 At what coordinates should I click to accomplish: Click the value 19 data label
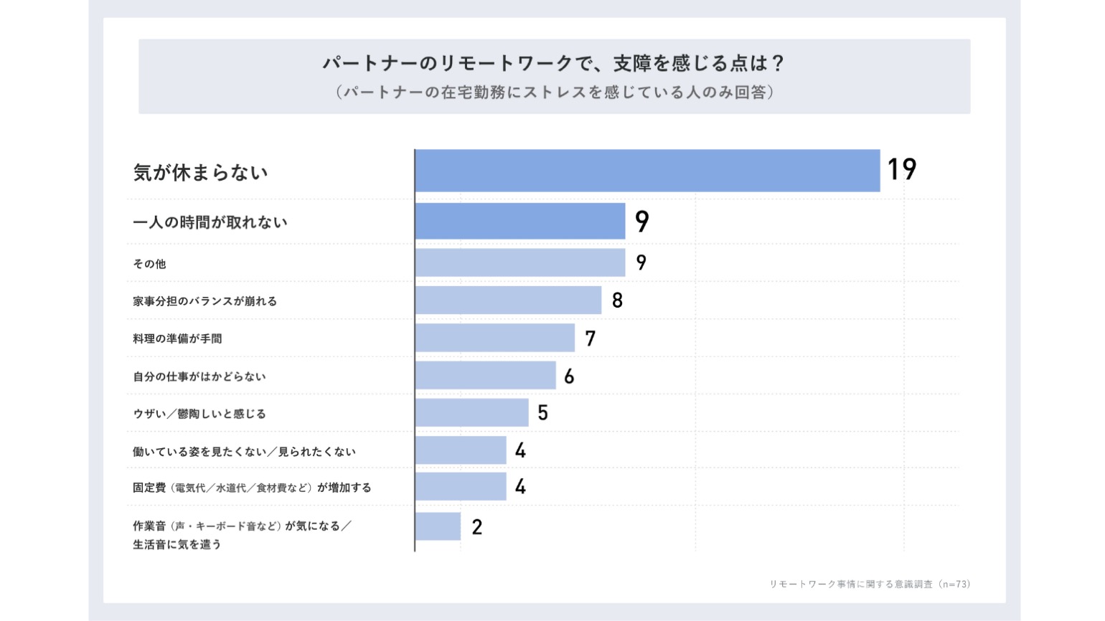pyautogui.click(x=902, y=170)
